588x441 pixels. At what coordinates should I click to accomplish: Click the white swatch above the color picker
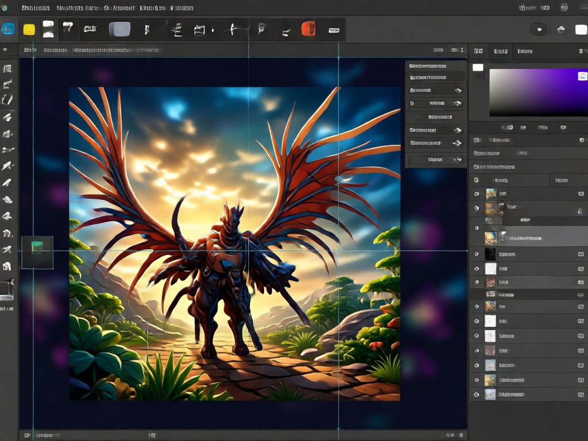click(x=478, y=68)
